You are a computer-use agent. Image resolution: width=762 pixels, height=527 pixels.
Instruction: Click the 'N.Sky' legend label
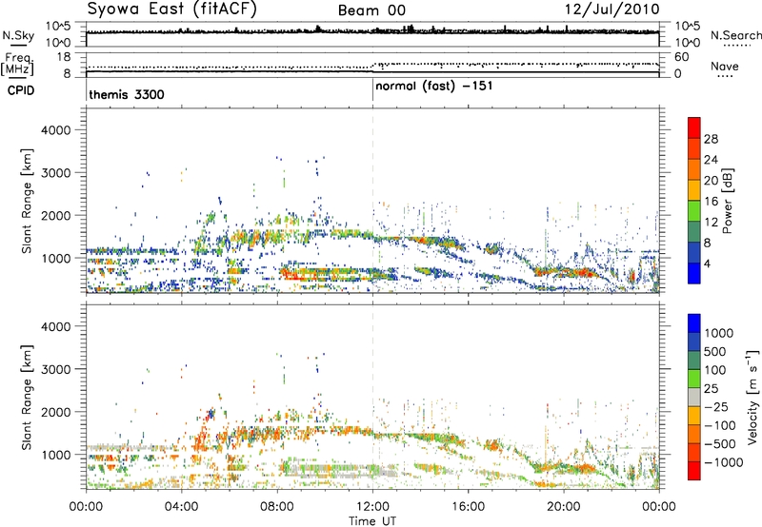click(18, 35)
